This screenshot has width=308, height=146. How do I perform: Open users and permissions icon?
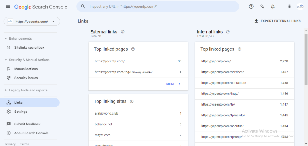click(262, 7)
